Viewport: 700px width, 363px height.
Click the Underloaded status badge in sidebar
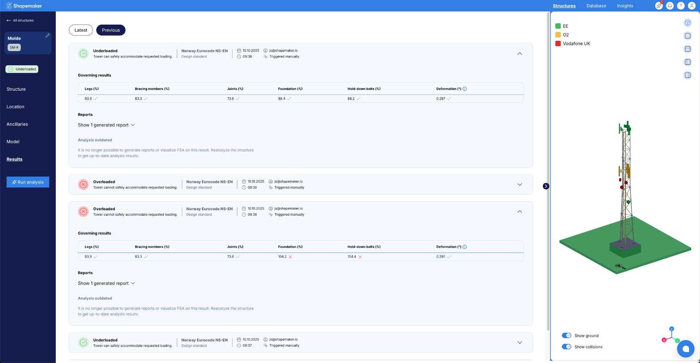coord(22,69)
